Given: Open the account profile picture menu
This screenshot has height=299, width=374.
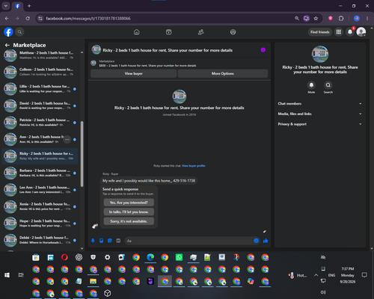Looking at the screenshot, I should click(361, 32).
